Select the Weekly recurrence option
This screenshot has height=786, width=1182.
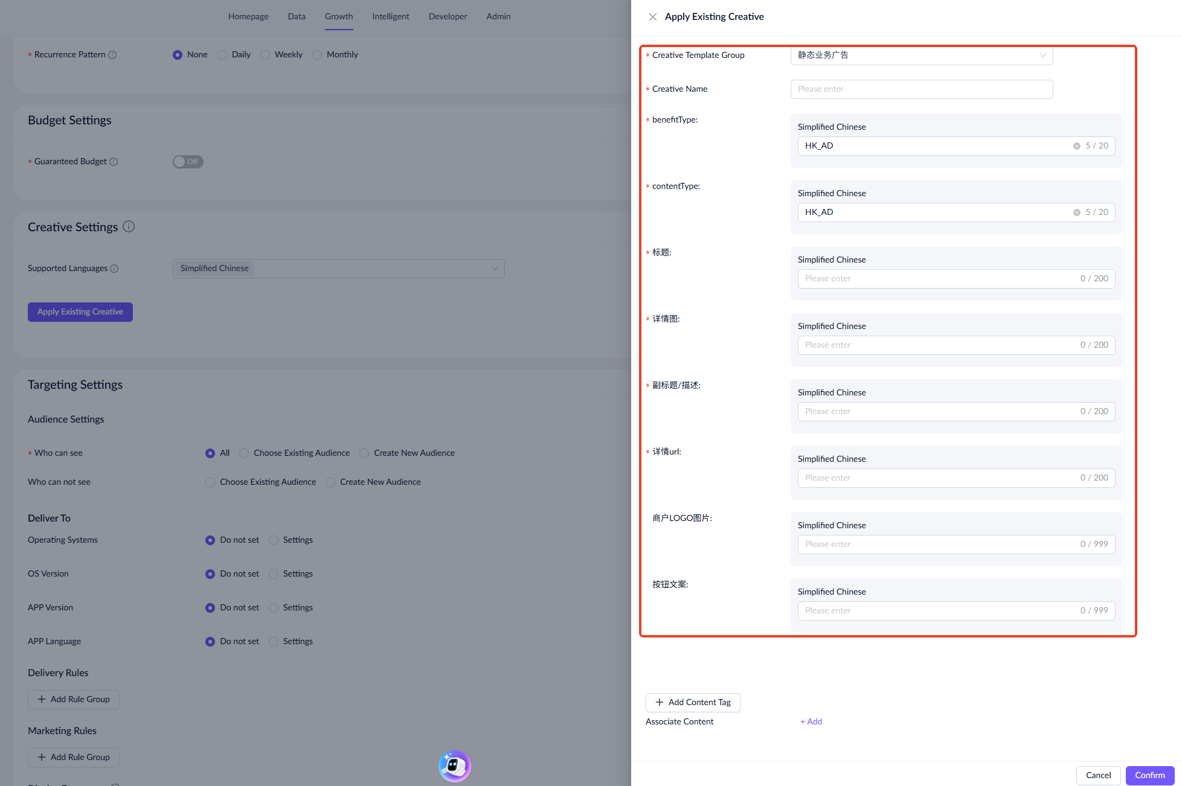(265, 55)
